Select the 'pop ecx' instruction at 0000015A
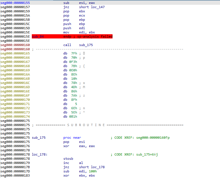Viewport: 220px width, 178px height. [x=74, y=15]
